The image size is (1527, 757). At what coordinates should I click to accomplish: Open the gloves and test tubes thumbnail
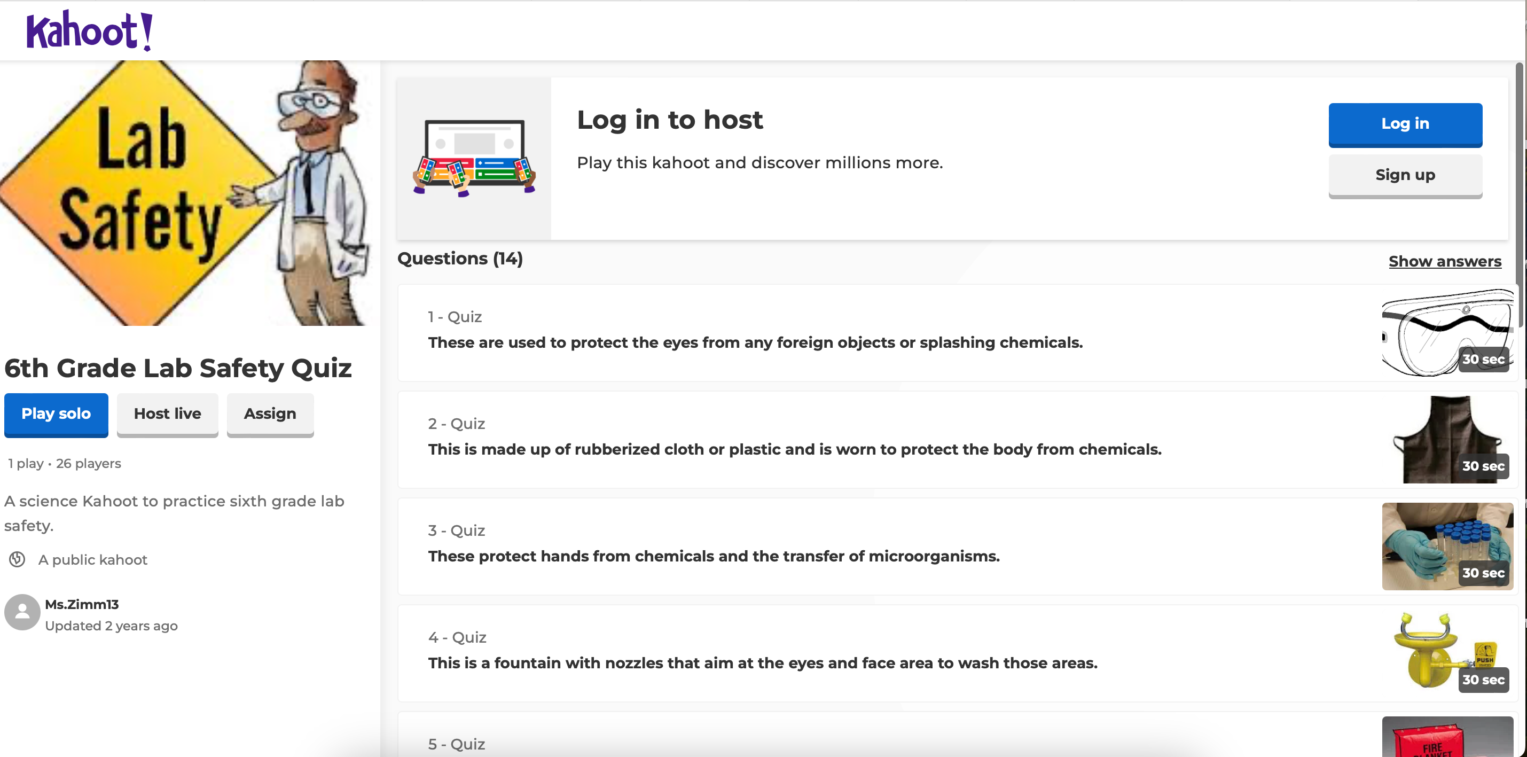point(1447,546)
